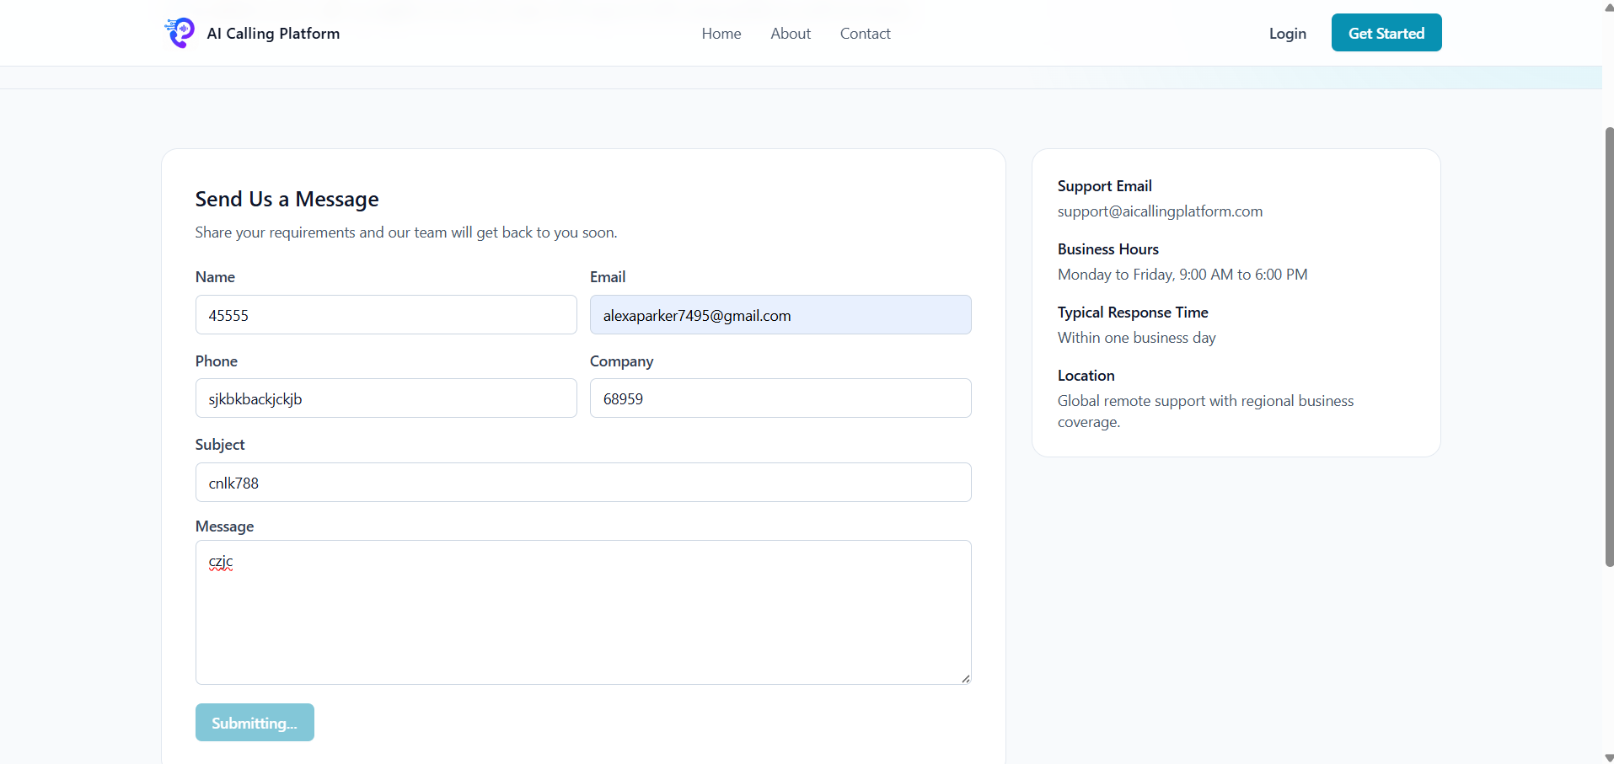Click the scrollbar down arrow
The height and width of the screenshot is (764, 1614).
pos(1609,757)
